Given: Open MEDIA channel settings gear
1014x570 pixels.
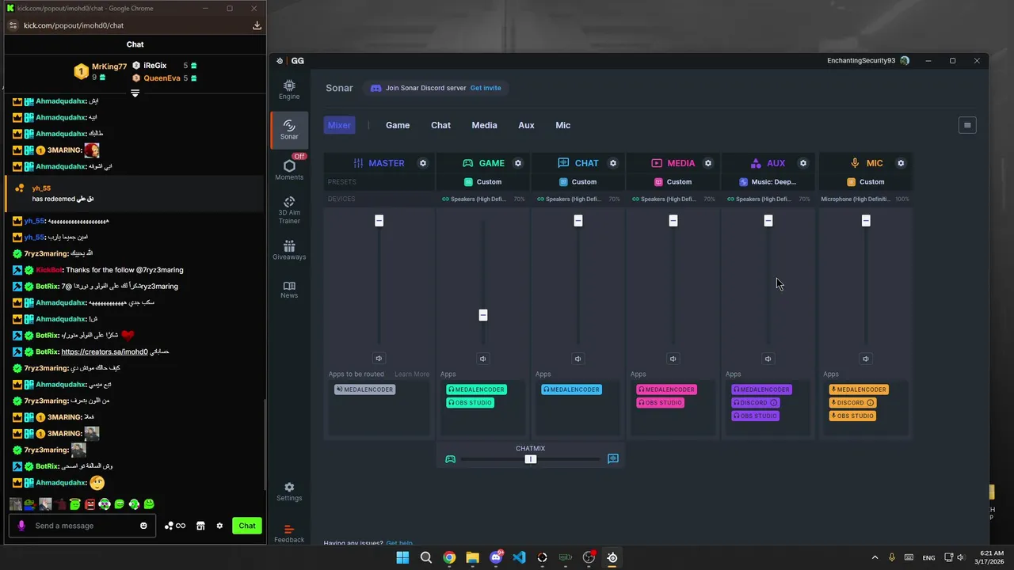Looking at the screenshot, I should [x=708, y=163].
